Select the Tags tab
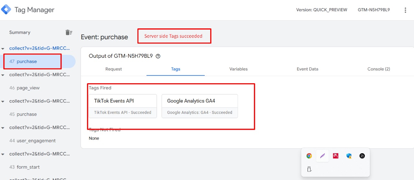 coord(176,69)
